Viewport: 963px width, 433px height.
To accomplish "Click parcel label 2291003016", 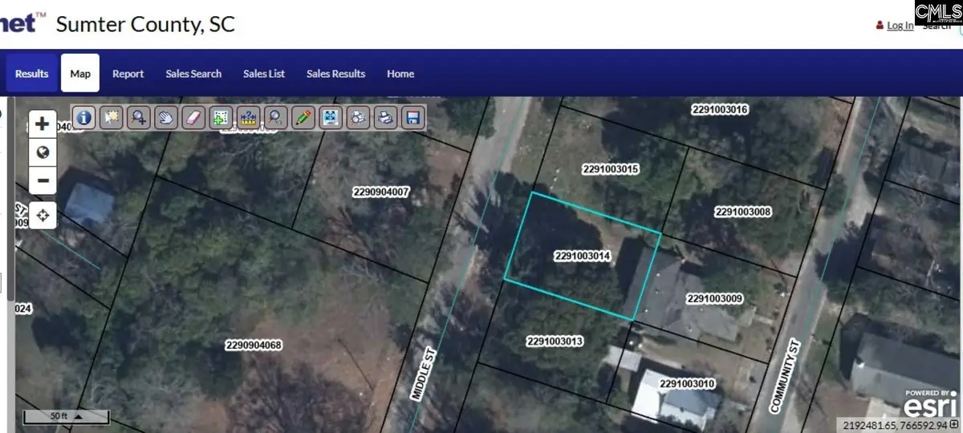I will [x=720, y=109].
